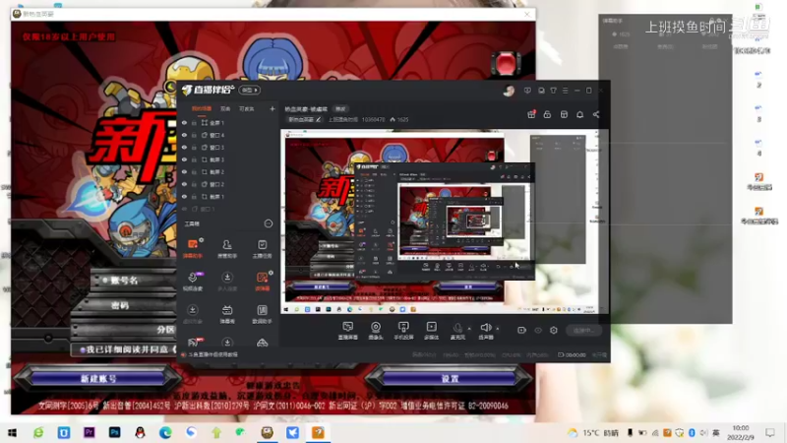Launch Premiere Pro from taskbar
787x443 pixels.
tap(90, 432)
